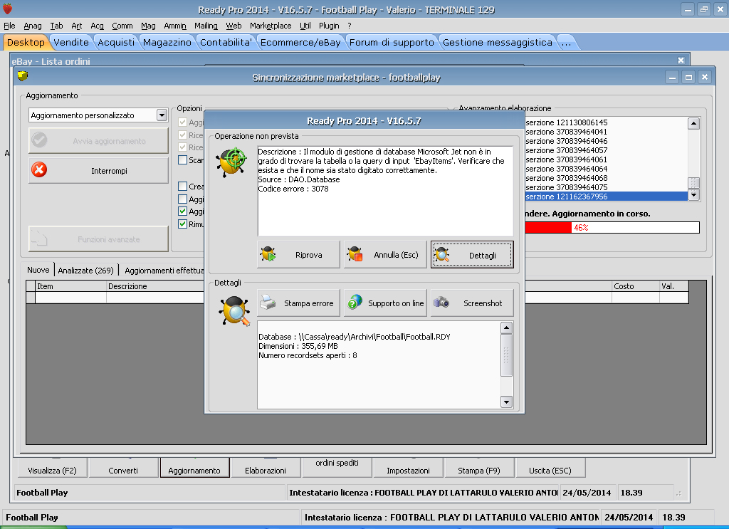Image resolution: width=729 pixels, height=529 pixels.
Task: Click the Descrizione column header
Action: click(x=154, y=286)
